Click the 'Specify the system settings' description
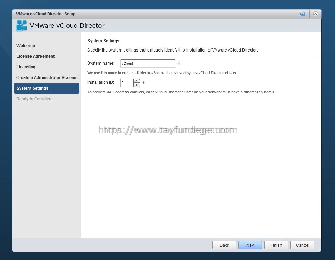 172,50
